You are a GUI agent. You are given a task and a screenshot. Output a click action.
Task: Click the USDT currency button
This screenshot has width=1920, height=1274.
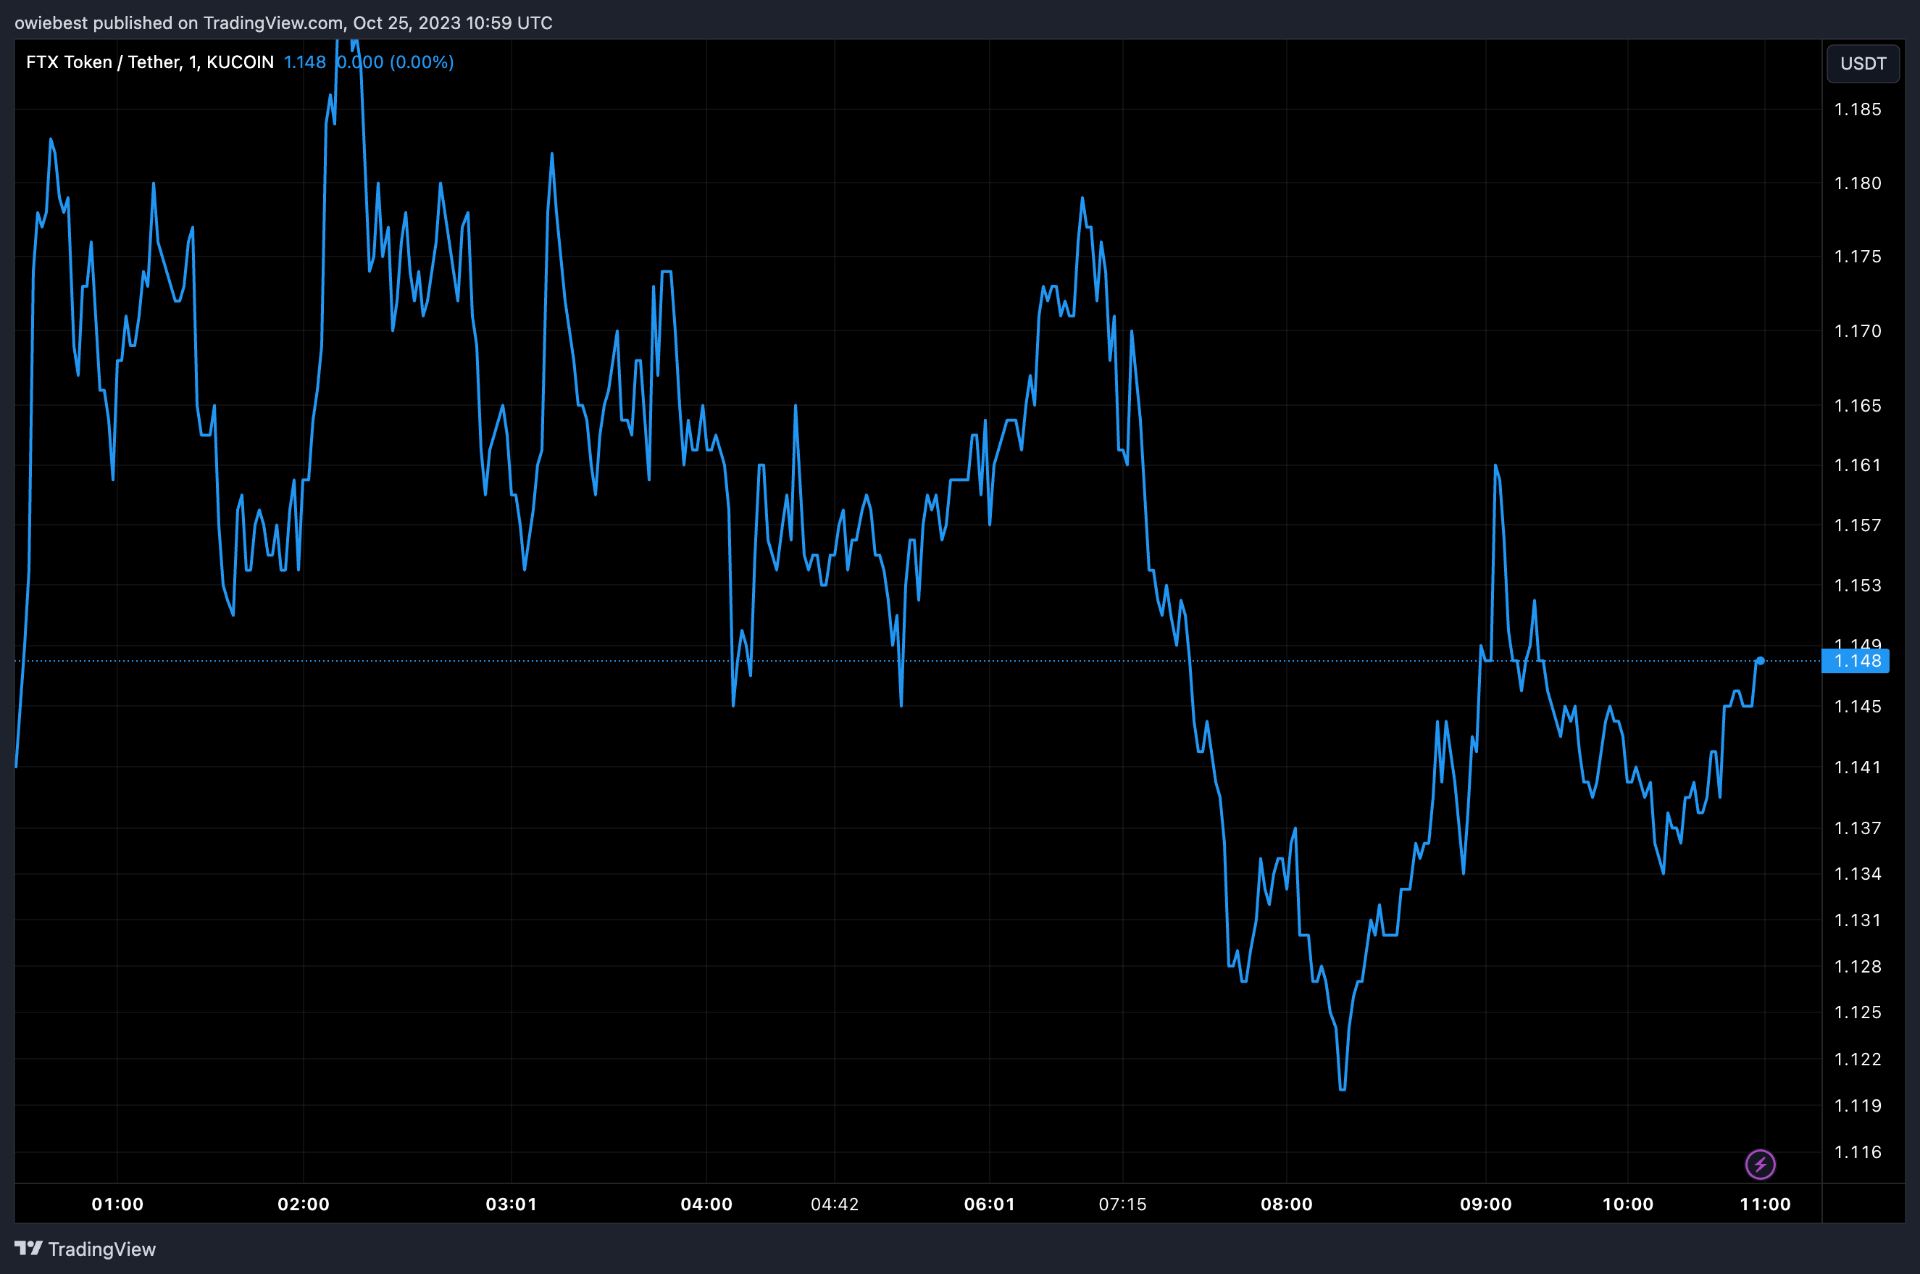[x=1863, y=63]
